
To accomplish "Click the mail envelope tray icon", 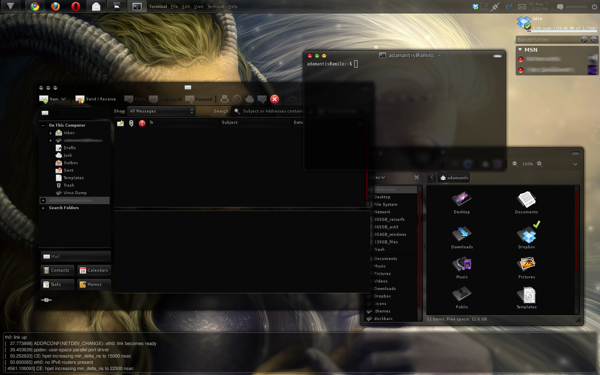I will coord(522,7).
